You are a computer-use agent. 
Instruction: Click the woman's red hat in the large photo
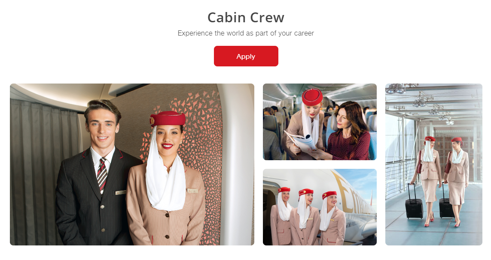coord(168,118)
